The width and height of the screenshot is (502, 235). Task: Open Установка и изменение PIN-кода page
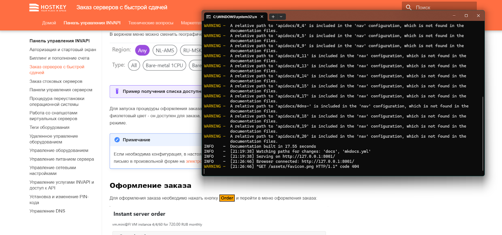coord(59,200)
